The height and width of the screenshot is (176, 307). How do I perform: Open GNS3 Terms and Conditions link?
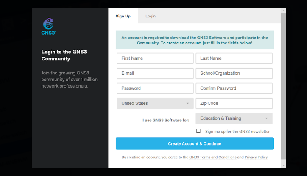tap(212, 157)
